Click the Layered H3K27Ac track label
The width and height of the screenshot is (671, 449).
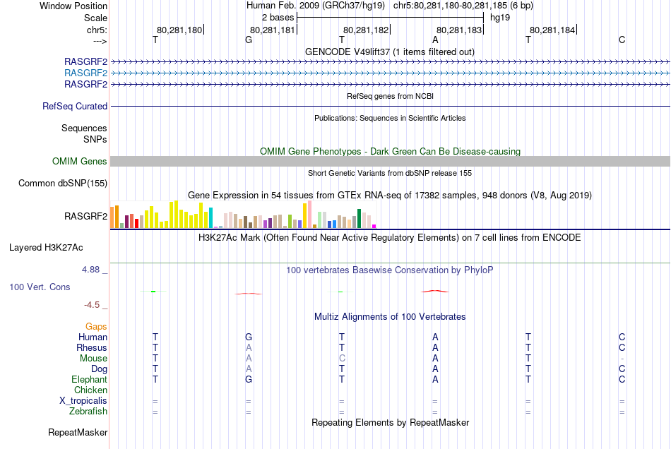(46, 248)
